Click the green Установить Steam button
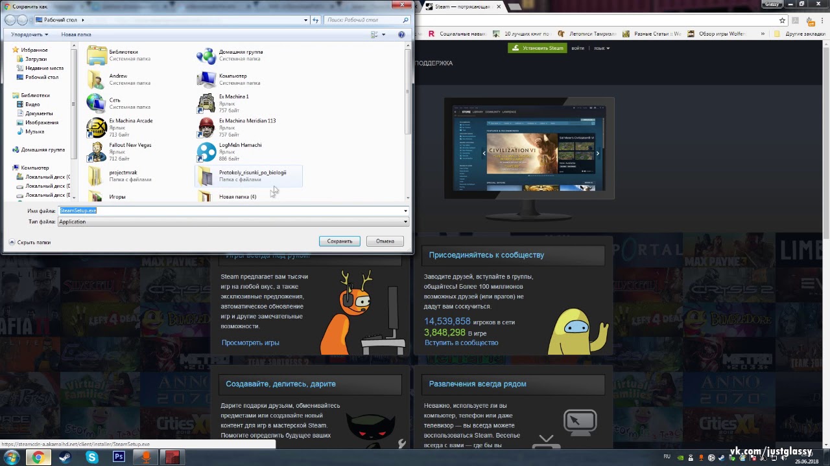This screenshot has height=466, width=830. coord(537,48)
